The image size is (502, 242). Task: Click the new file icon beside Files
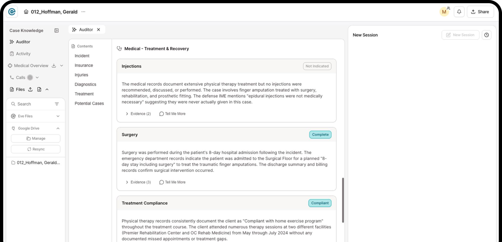coord(39,89)
